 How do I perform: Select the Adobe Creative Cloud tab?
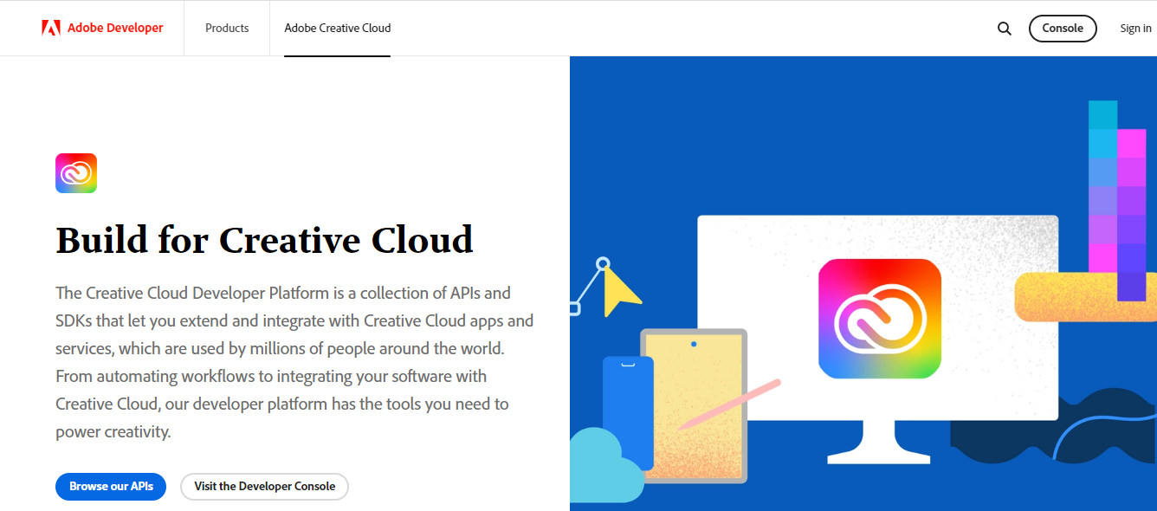[x=338, y=28]
